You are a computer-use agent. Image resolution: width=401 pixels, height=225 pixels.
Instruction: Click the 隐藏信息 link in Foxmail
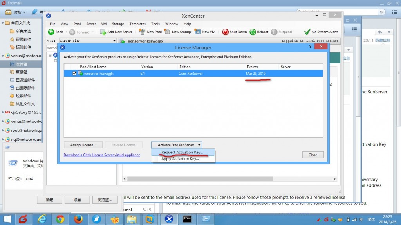click(x=383, y=40)
